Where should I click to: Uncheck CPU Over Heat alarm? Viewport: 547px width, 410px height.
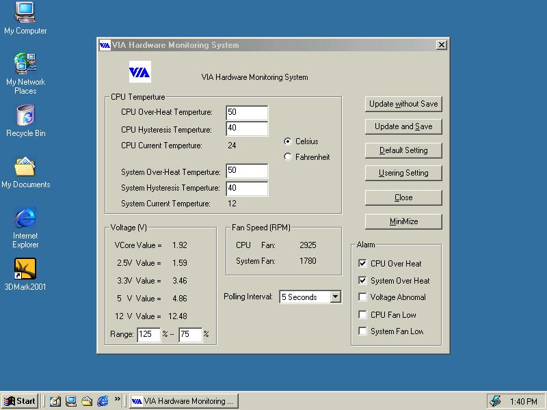pos(362,263)
